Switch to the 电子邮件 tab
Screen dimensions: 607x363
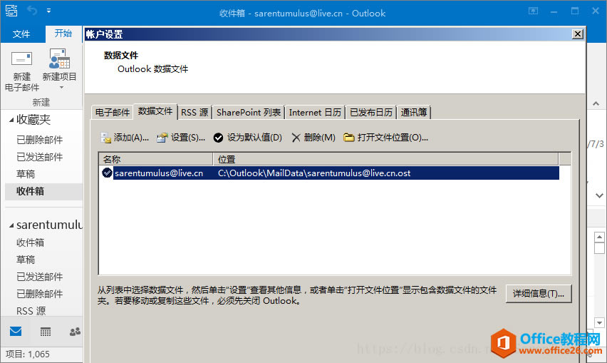[113, 113]
